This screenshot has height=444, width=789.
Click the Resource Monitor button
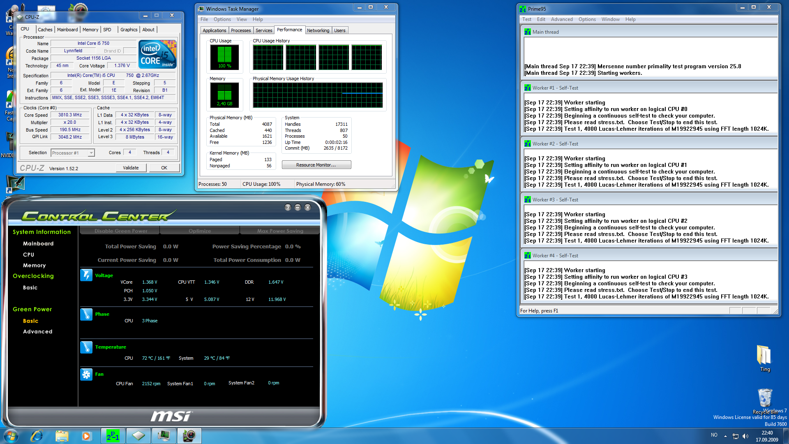tap(316, 165)
